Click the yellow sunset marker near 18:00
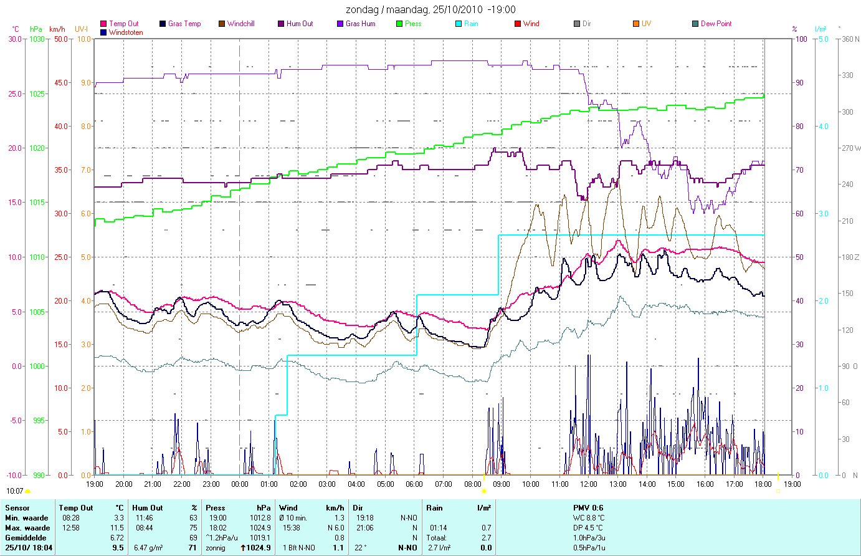This screenshot has width=861, height=556. click(x=778, y=491)
